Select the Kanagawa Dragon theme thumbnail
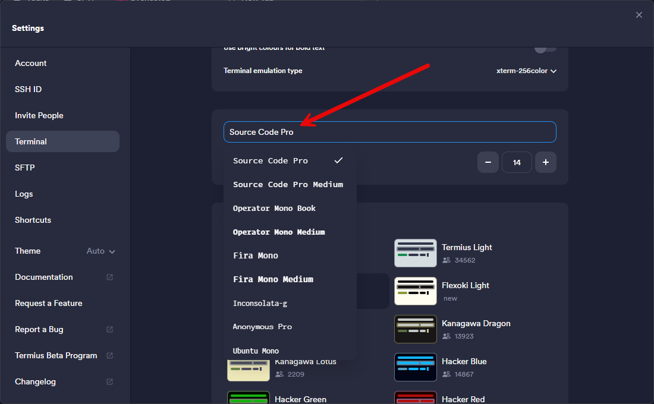Screen dimensions: 654x404 (415, 329)
